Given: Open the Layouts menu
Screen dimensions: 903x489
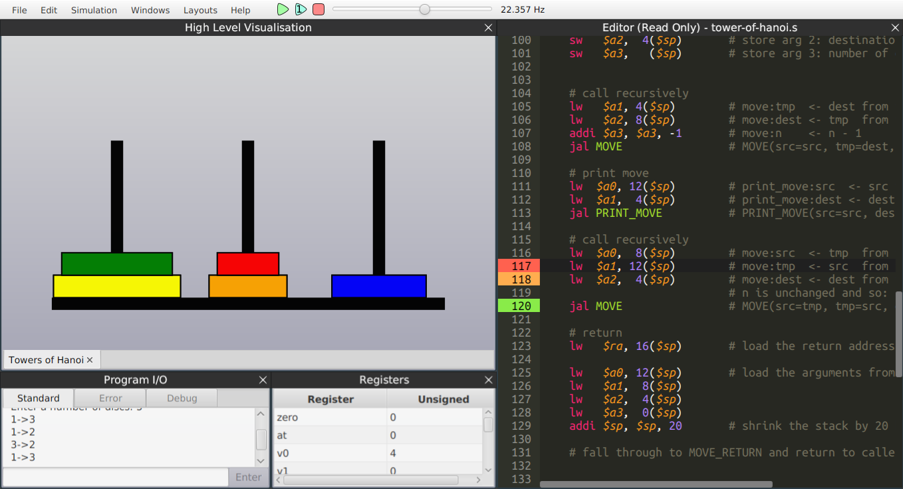Looking at the screenshot, I should point(200,10).
